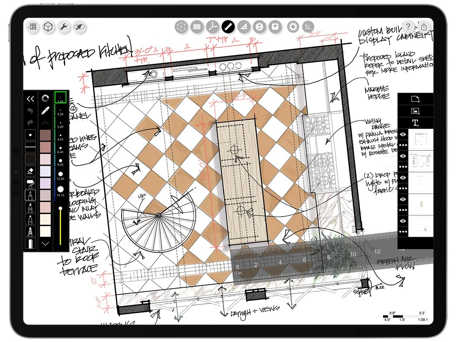Select the paint roller tool
Screen dimensions: 456x342
point(31,183)
